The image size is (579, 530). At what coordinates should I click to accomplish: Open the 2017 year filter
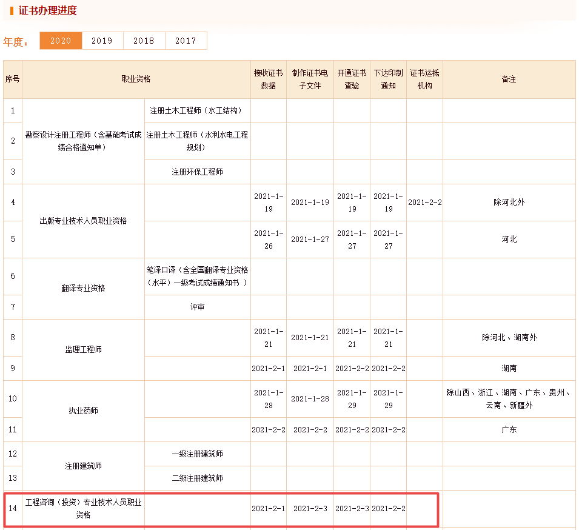click(x=186, y=41)
